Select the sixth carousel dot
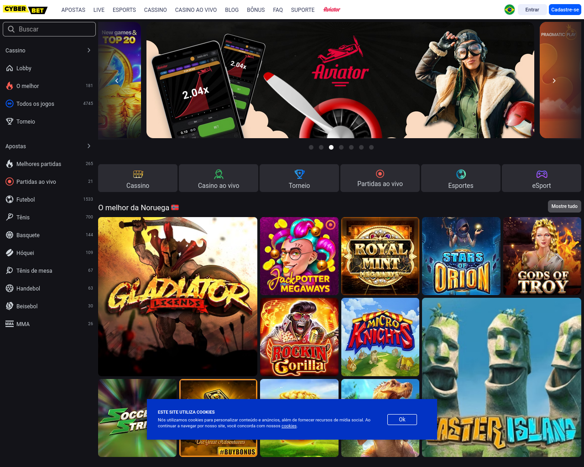Screen dimensions: 584x467 pyautogui.click(x=361, y=147)
